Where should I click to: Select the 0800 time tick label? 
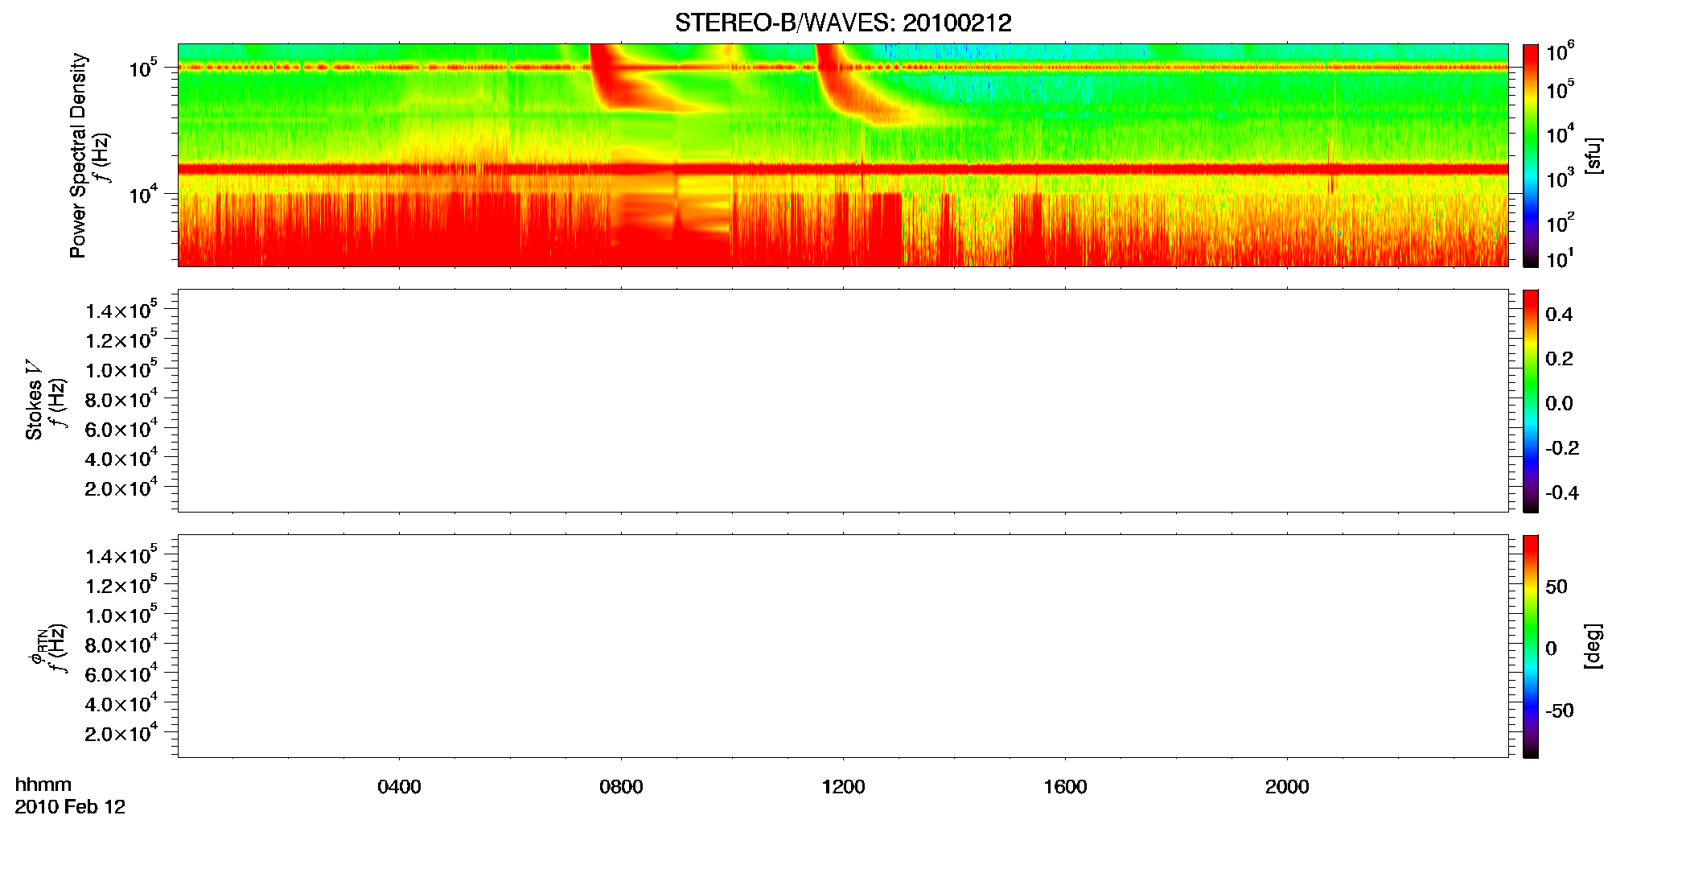point(621,787)
